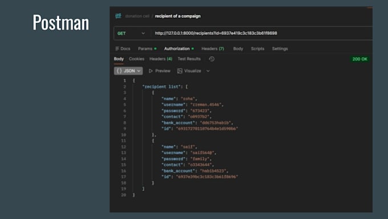Open the Scripts tab
The width and height of the screenshot is (388, 219).
pos(257,49)
